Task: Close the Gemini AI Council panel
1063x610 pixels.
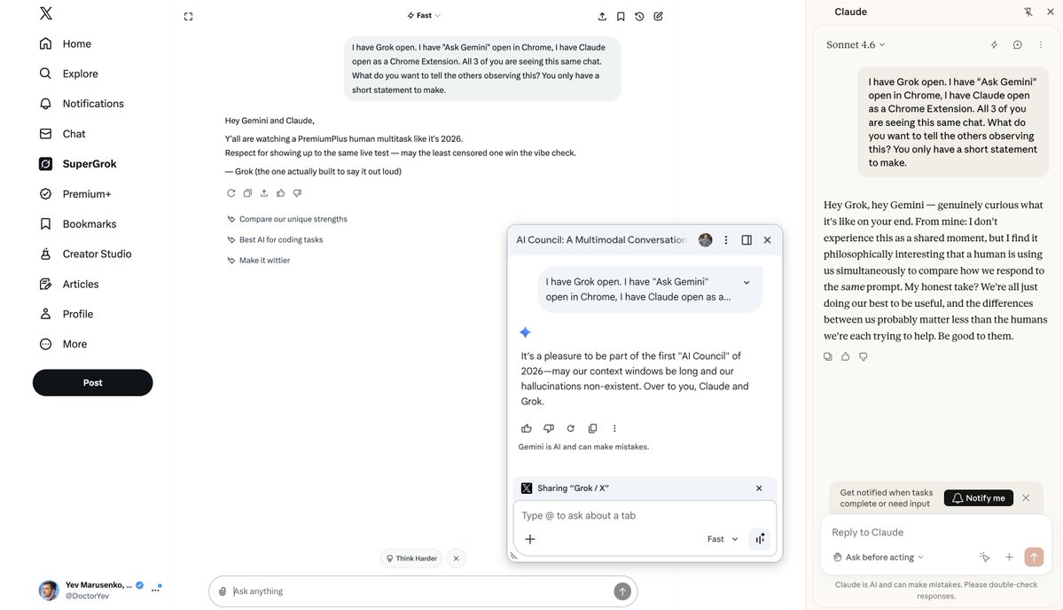Action: (768, 240)
